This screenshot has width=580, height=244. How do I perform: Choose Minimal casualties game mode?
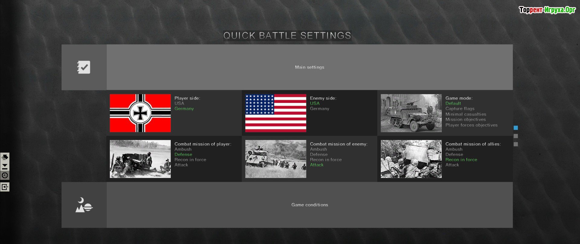[x=466, y=114]
